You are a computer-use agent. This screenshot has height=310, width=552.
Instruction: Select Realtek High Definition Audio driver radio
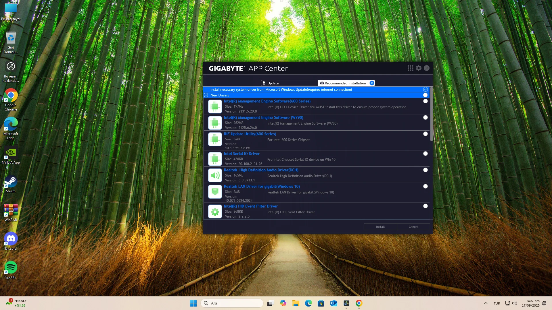click(x=425, y=170)
